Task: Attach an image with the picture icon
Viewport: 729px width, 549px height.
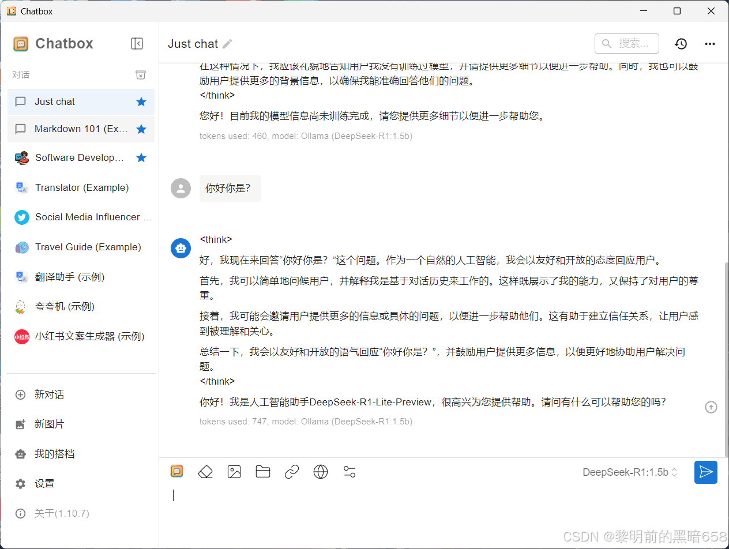Action: click(x=234, y=472)
